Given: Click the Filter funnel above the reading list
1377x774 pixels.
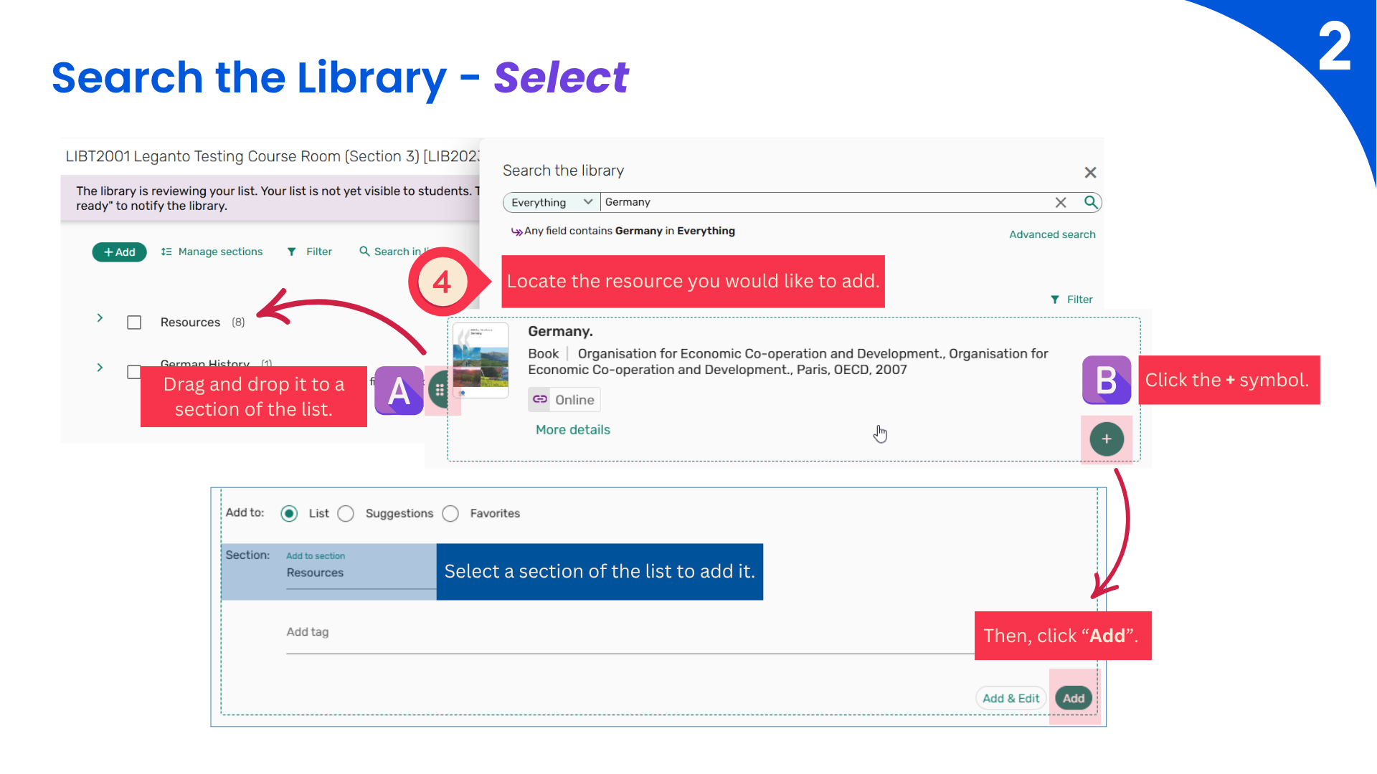Looking at the screenshot, I should click(x=292, y=252).
